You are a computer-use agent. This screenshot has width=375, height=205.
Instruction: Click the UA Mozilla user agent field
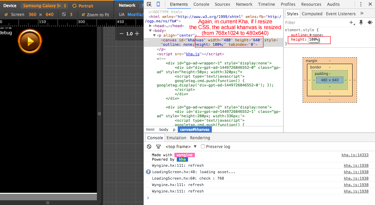[135, 15]
